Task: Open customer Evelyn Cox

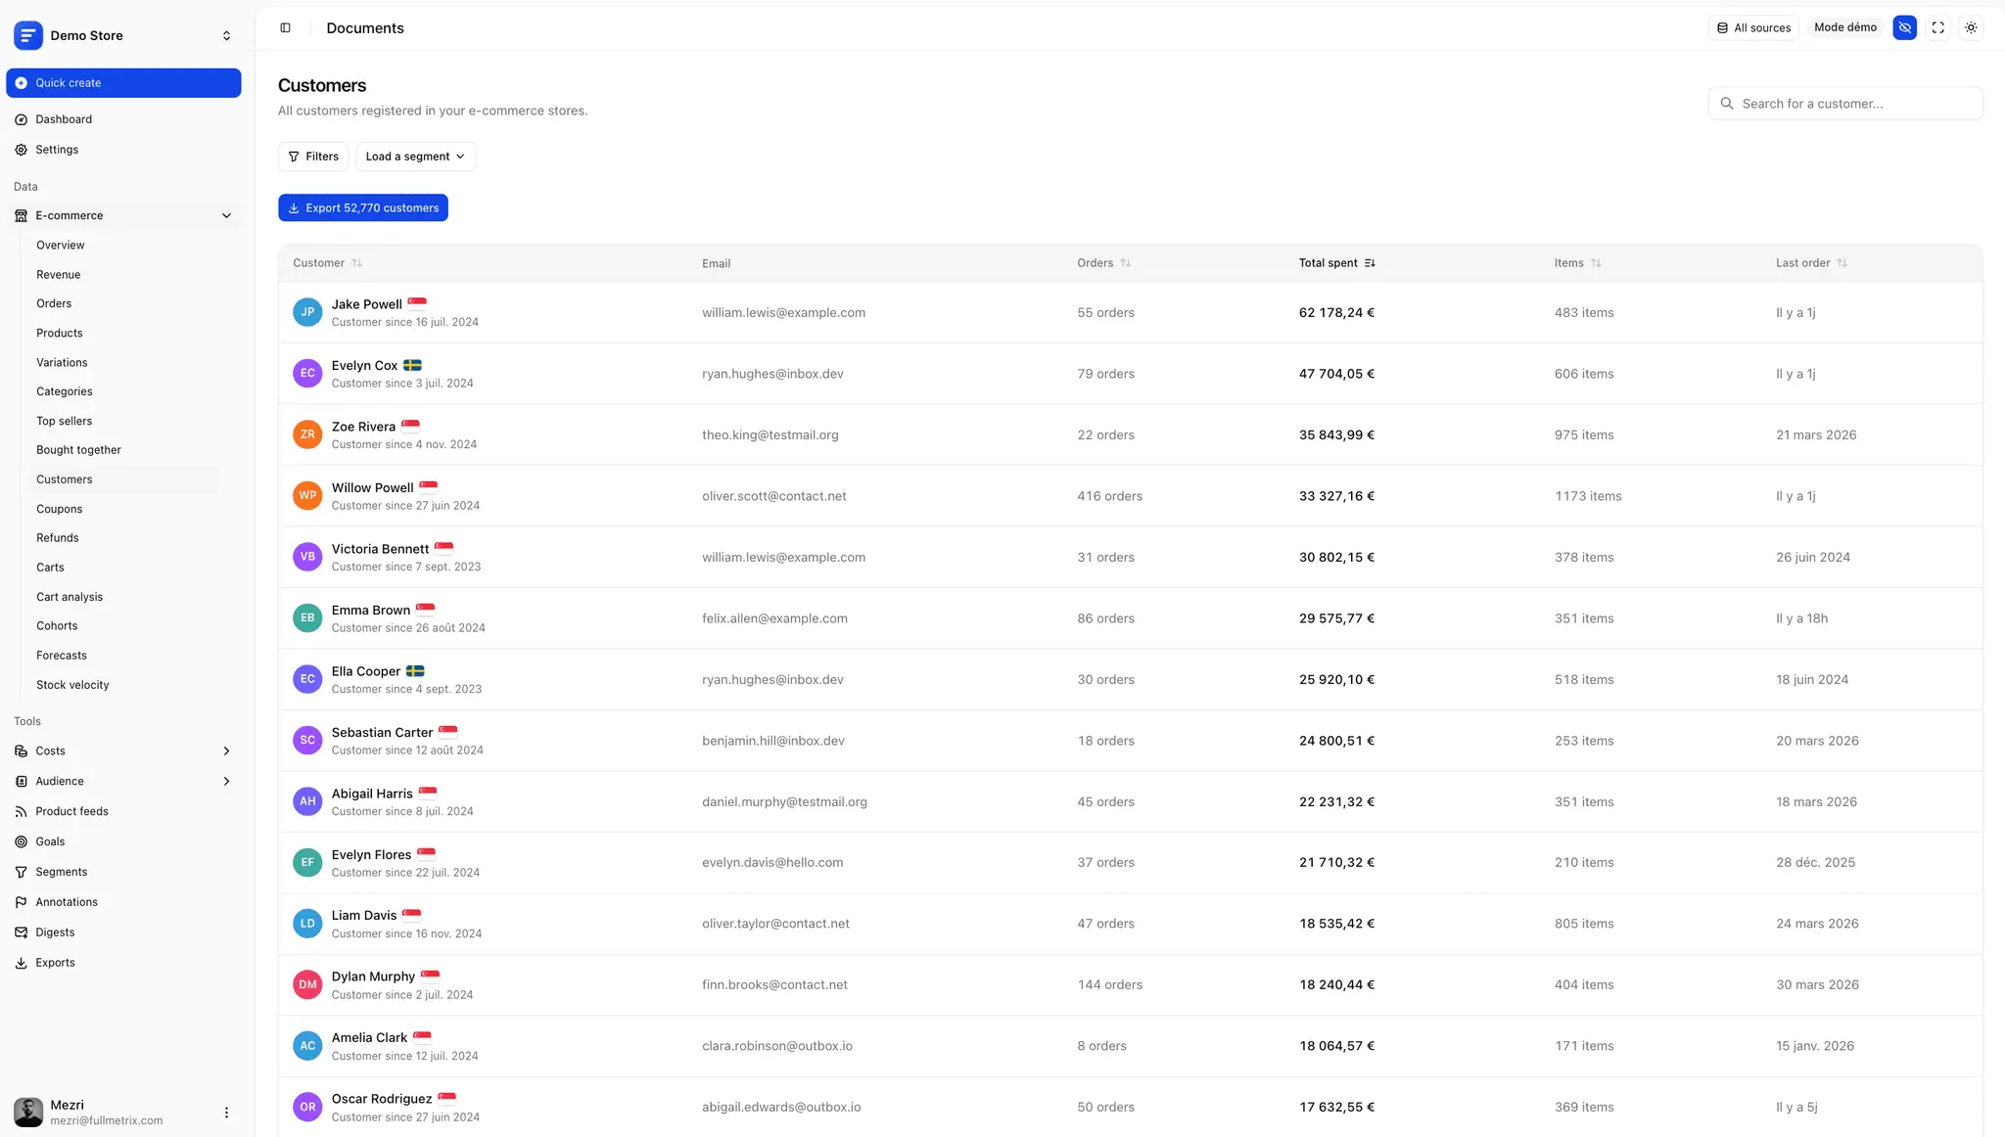Action: pos(364,366)
